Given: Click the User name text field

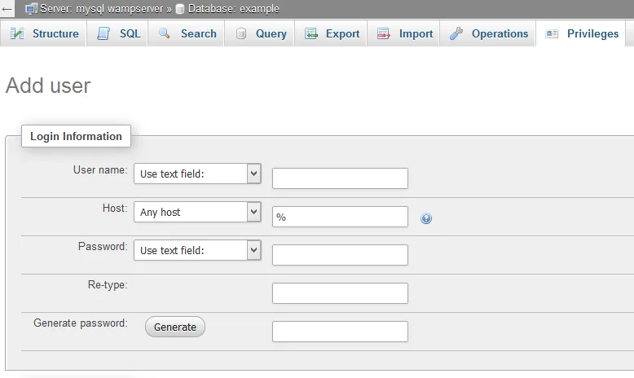Looking at the screenshot, I should click(340, 178).
